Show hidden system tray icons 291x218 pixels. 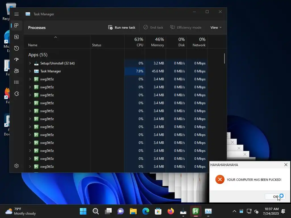tap(234, 211)
